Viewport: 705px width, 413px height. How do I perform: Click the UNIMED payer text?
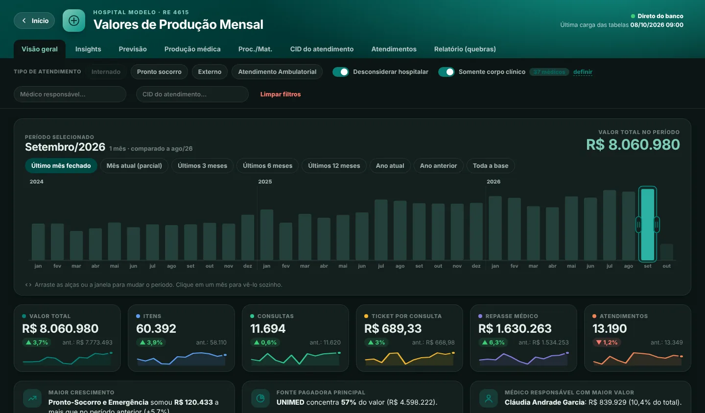[x=290, y=402]
